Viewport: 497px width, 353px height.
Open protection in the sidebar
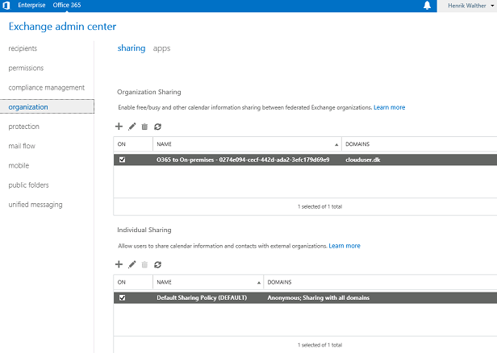[x=23, y=127]
